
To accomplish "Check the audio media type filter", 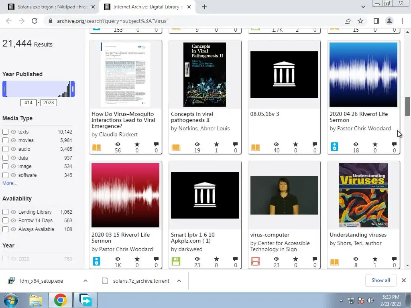I will click(5, 149).
